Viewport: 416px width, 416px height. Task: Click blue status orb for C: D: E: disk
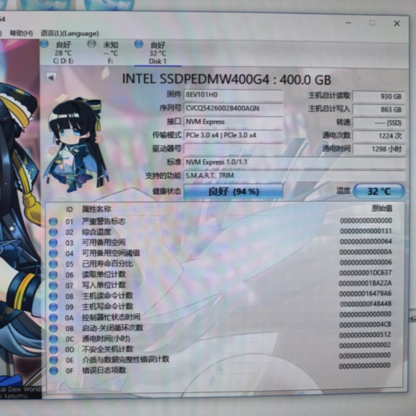[x=44, y=44]
